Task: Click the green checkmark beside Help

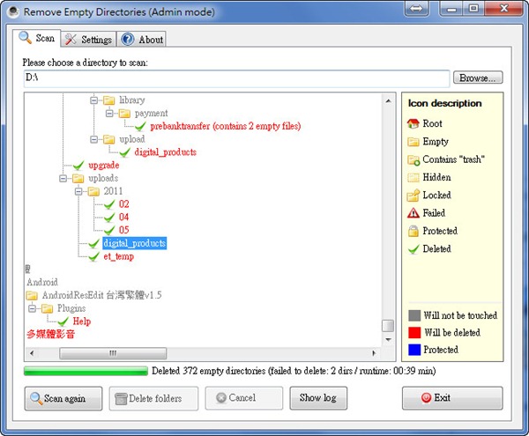Action: coord(63,321)
